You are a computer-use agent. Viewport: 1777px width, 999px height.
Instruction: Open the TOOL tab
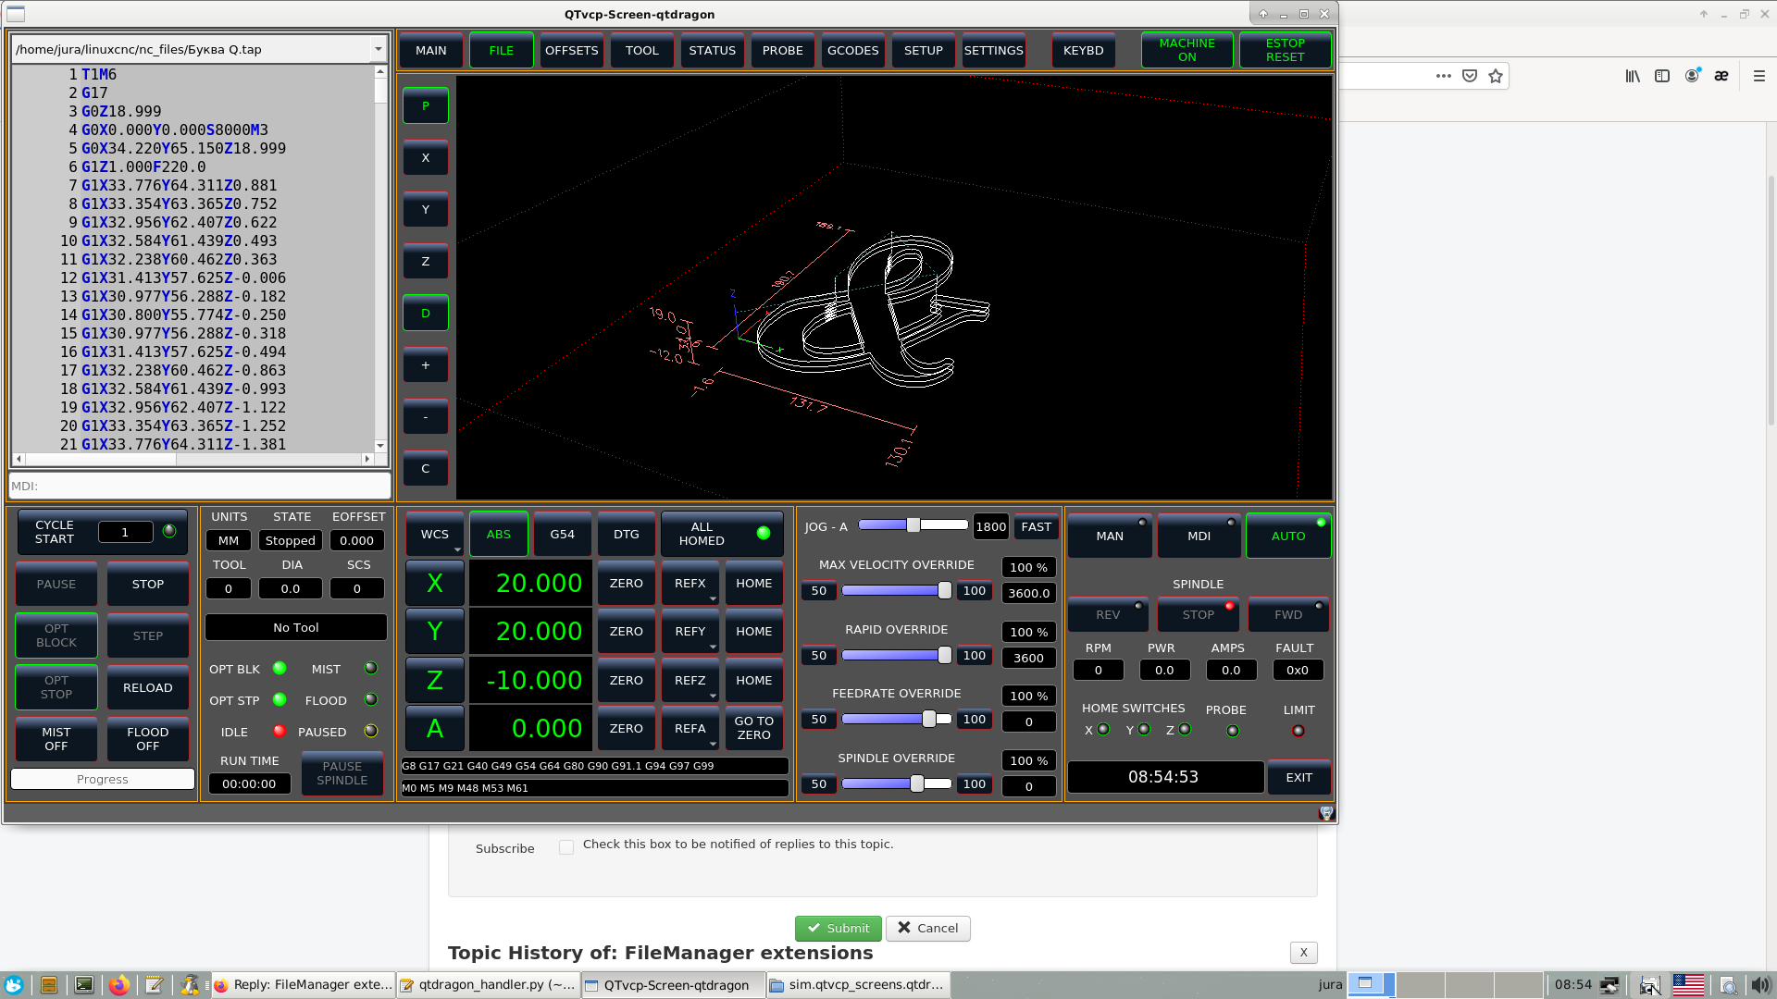tap(642, 50)
